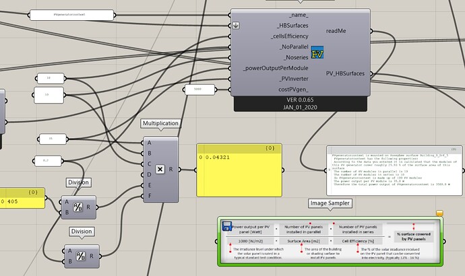Click the PV_HBSurfaces output label
This screenshot has height=276, width=465.
click(x=345, y=73)
